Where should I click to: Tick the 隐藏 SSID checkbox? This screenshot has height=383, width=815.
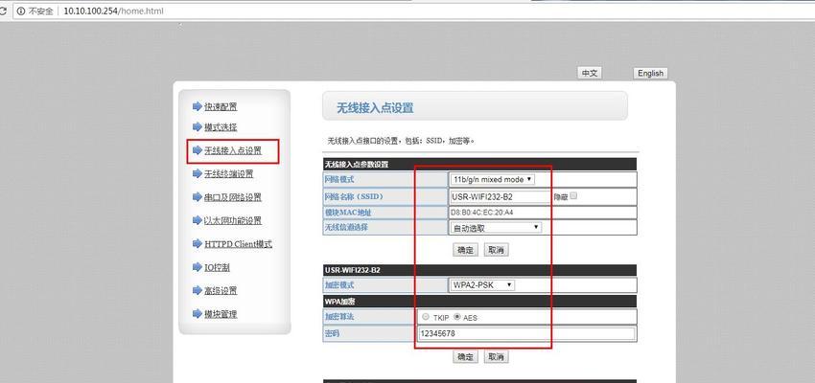coord(573,196)
